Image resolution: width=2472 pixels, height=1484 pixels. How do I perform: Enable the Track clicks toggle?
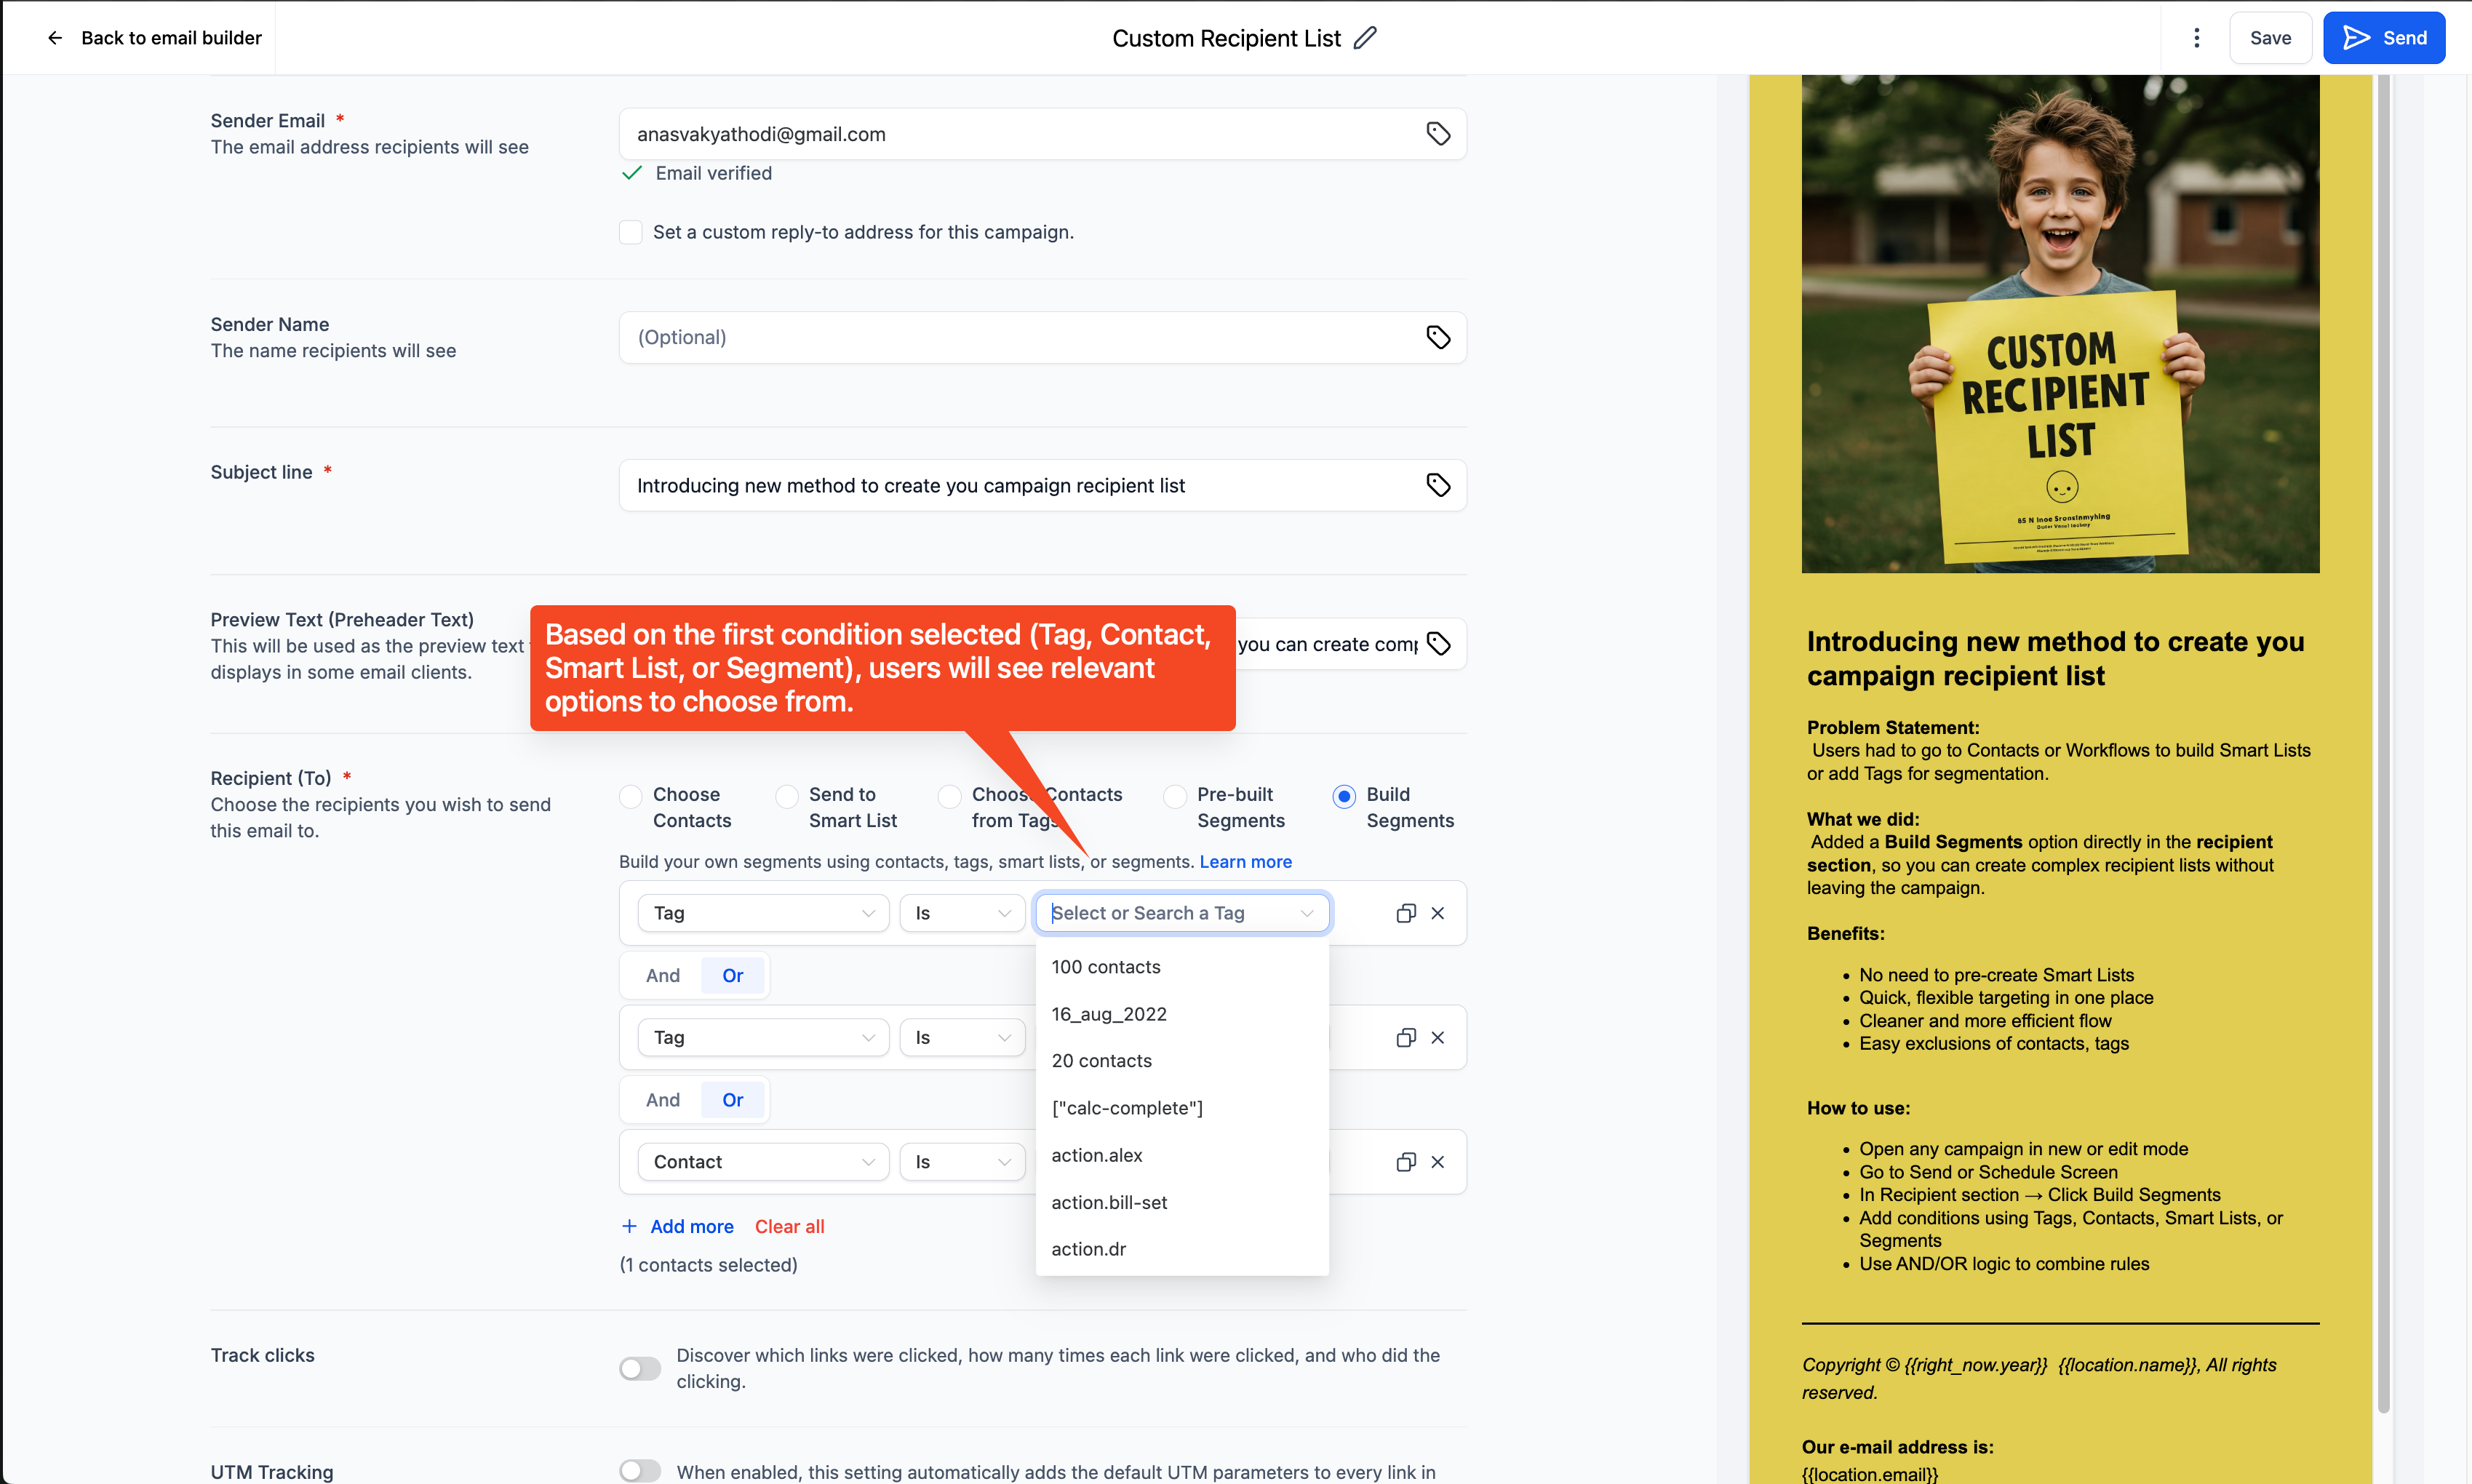[x=640, y=1368]
